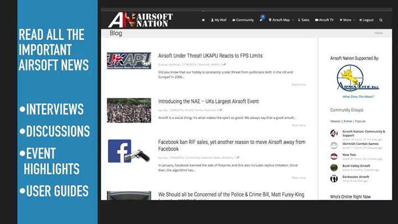This screenshot has width=398, height=224.
Task: Open My Wall in the navigation
Action: 218,20
